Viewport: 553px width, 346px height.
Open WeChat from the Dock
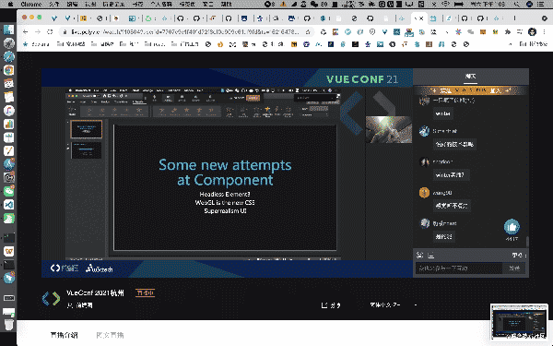(x=9, y=191)
